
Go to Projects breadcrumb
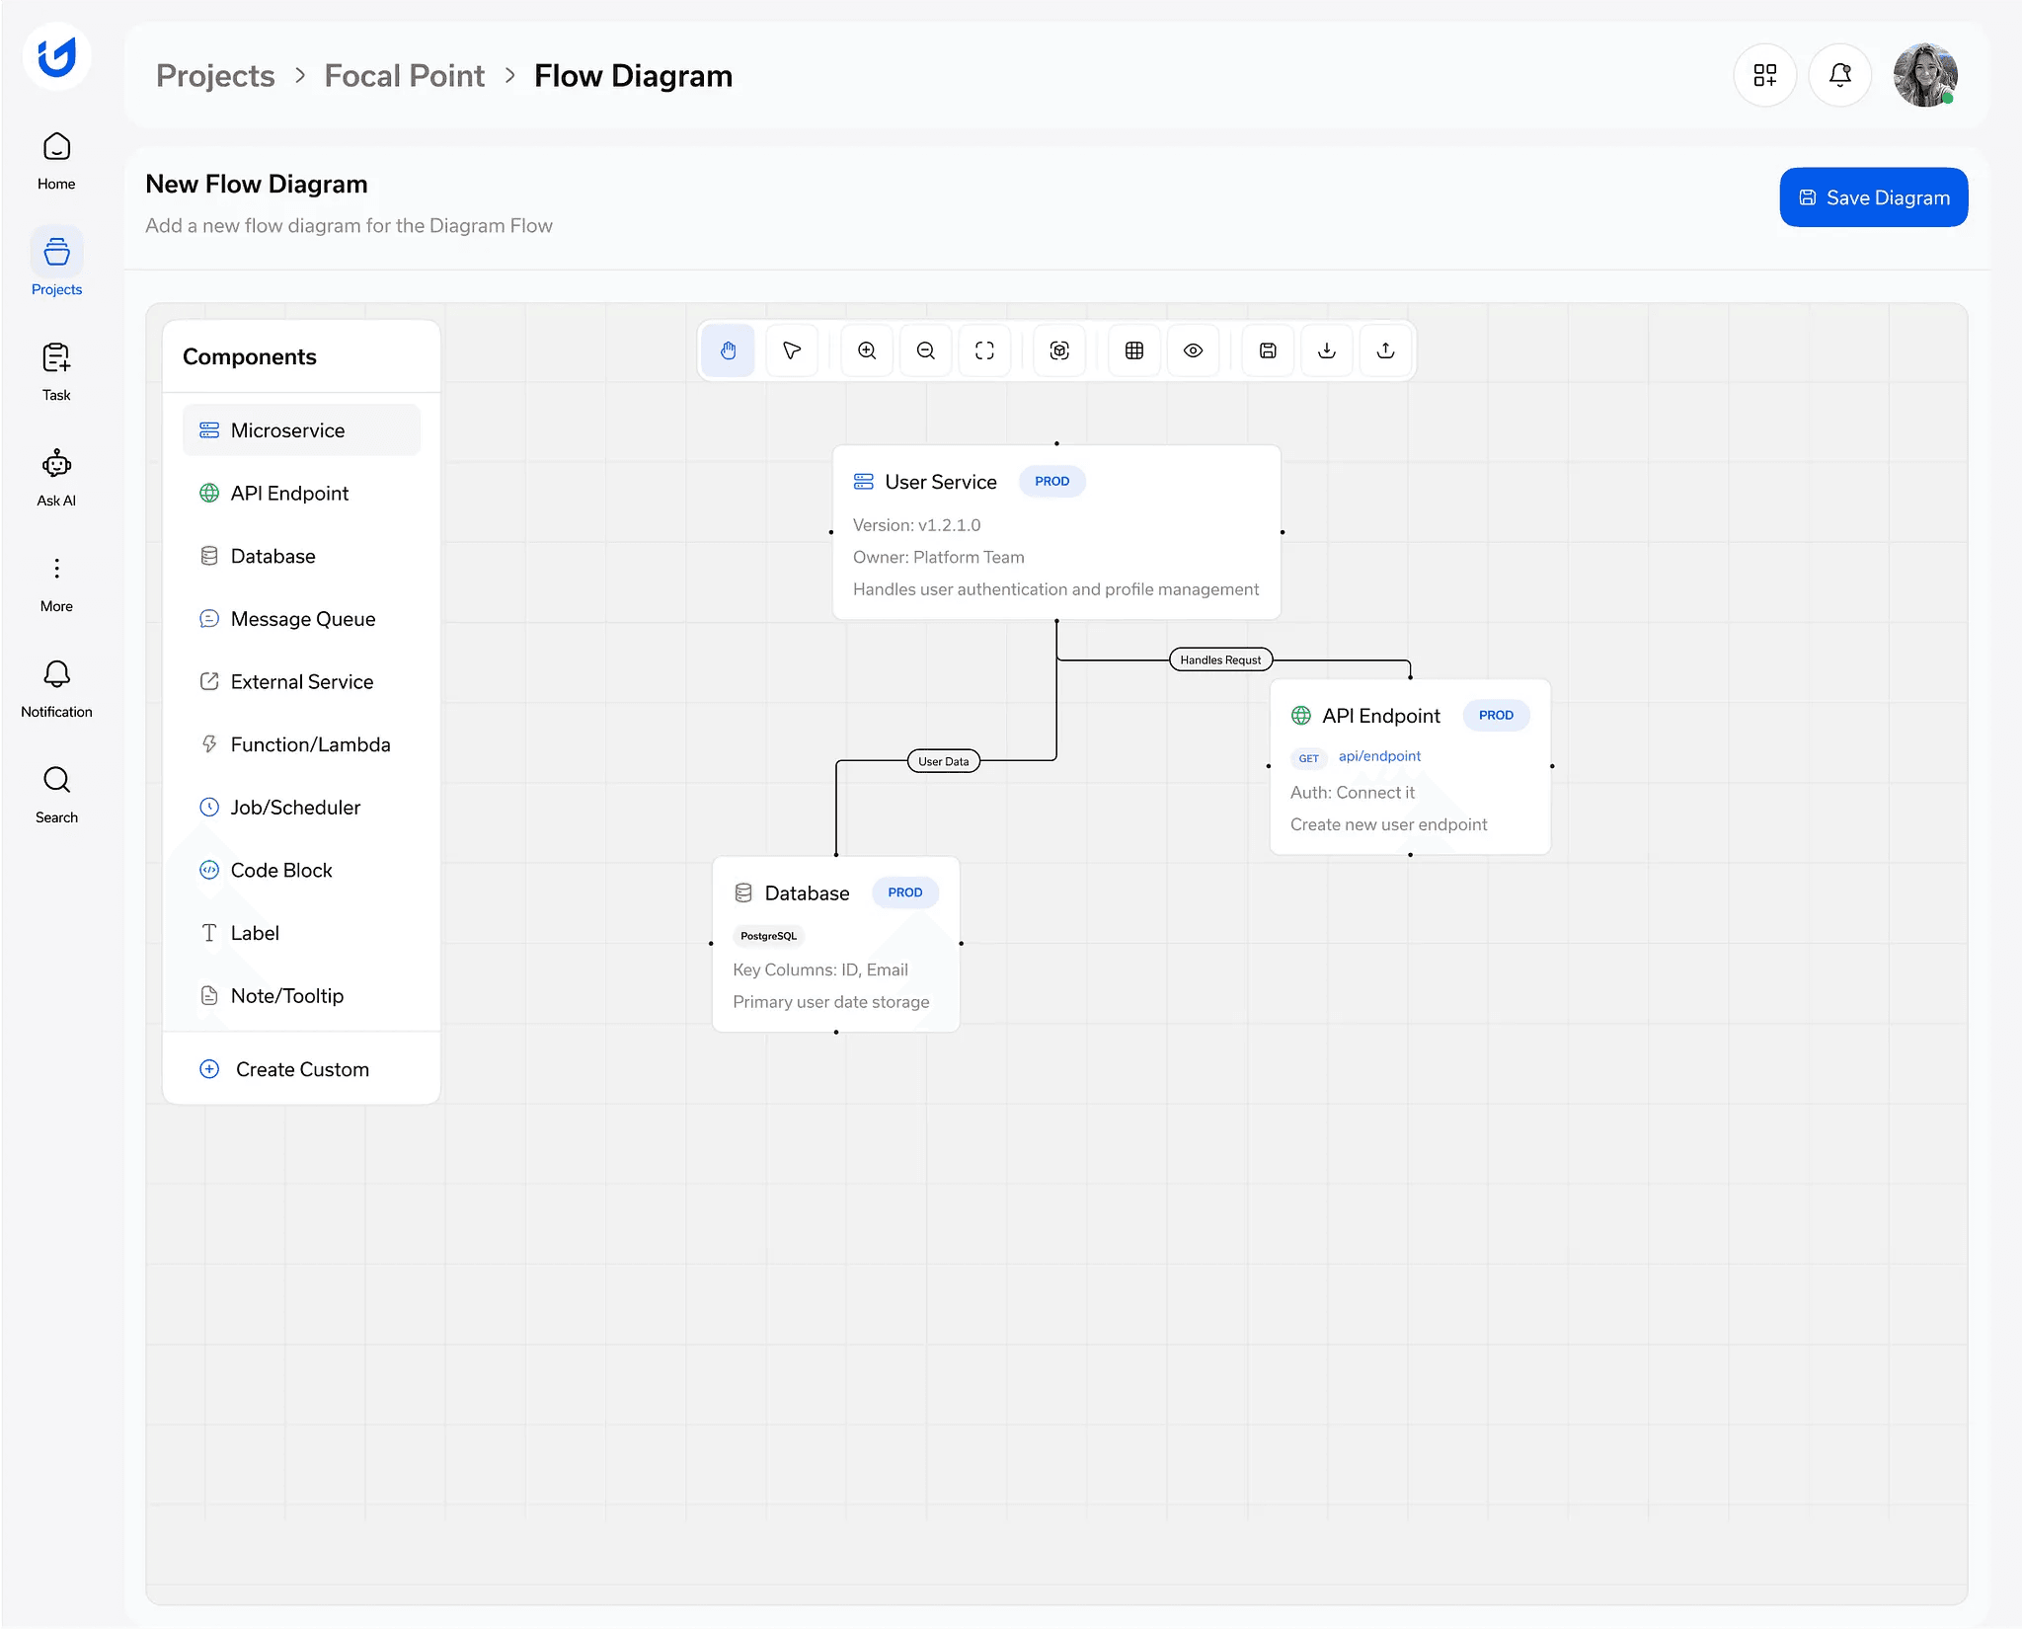coord(215,76)
